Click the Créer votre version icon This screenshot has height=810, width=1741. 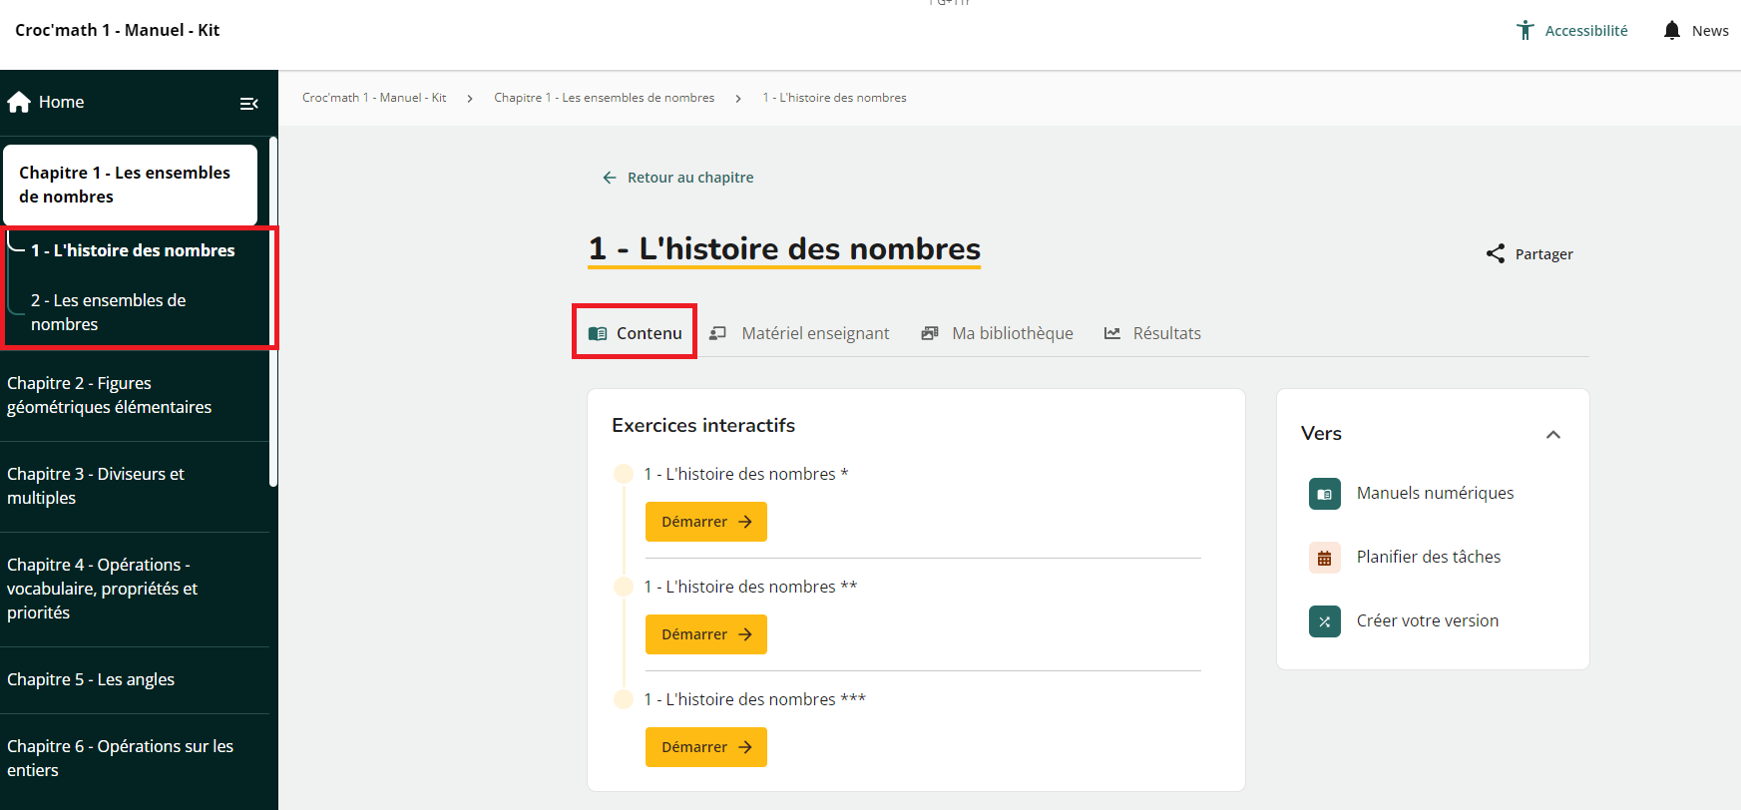click(1324, 621)
